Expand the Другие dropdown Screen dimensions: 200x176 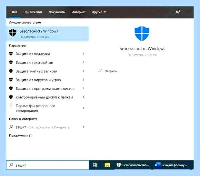tap(99, 12)
